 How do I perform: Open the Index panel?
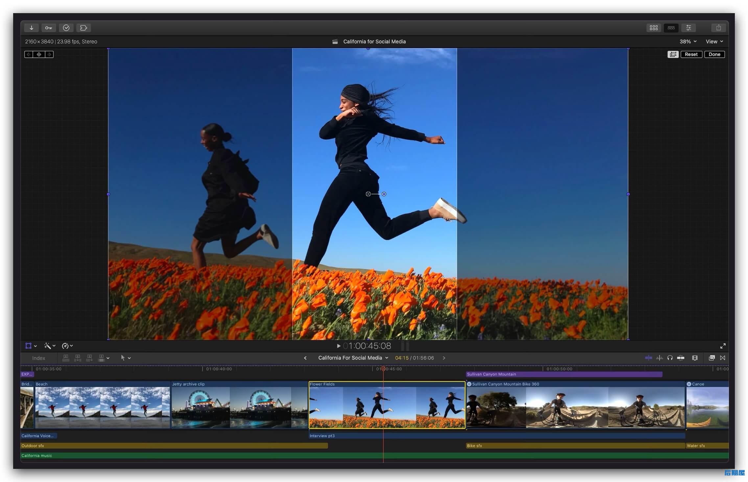(x=38, y=358)
